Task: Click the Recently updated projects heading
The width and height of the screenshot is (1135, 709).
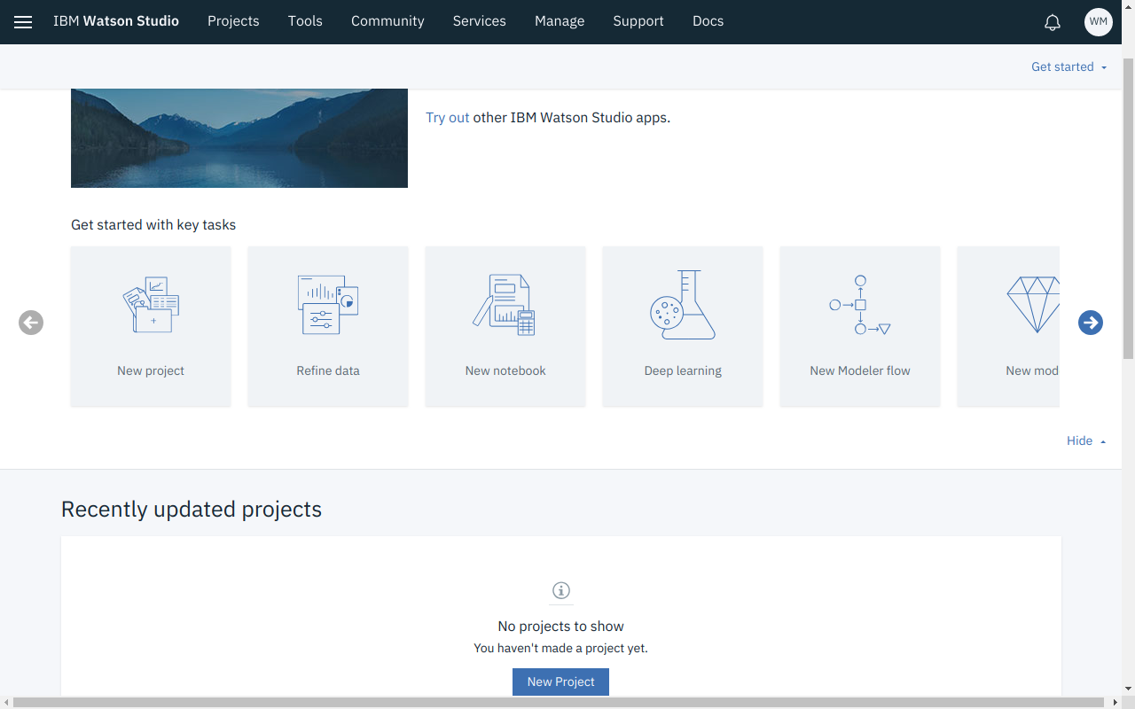Action: pos(192,510)
